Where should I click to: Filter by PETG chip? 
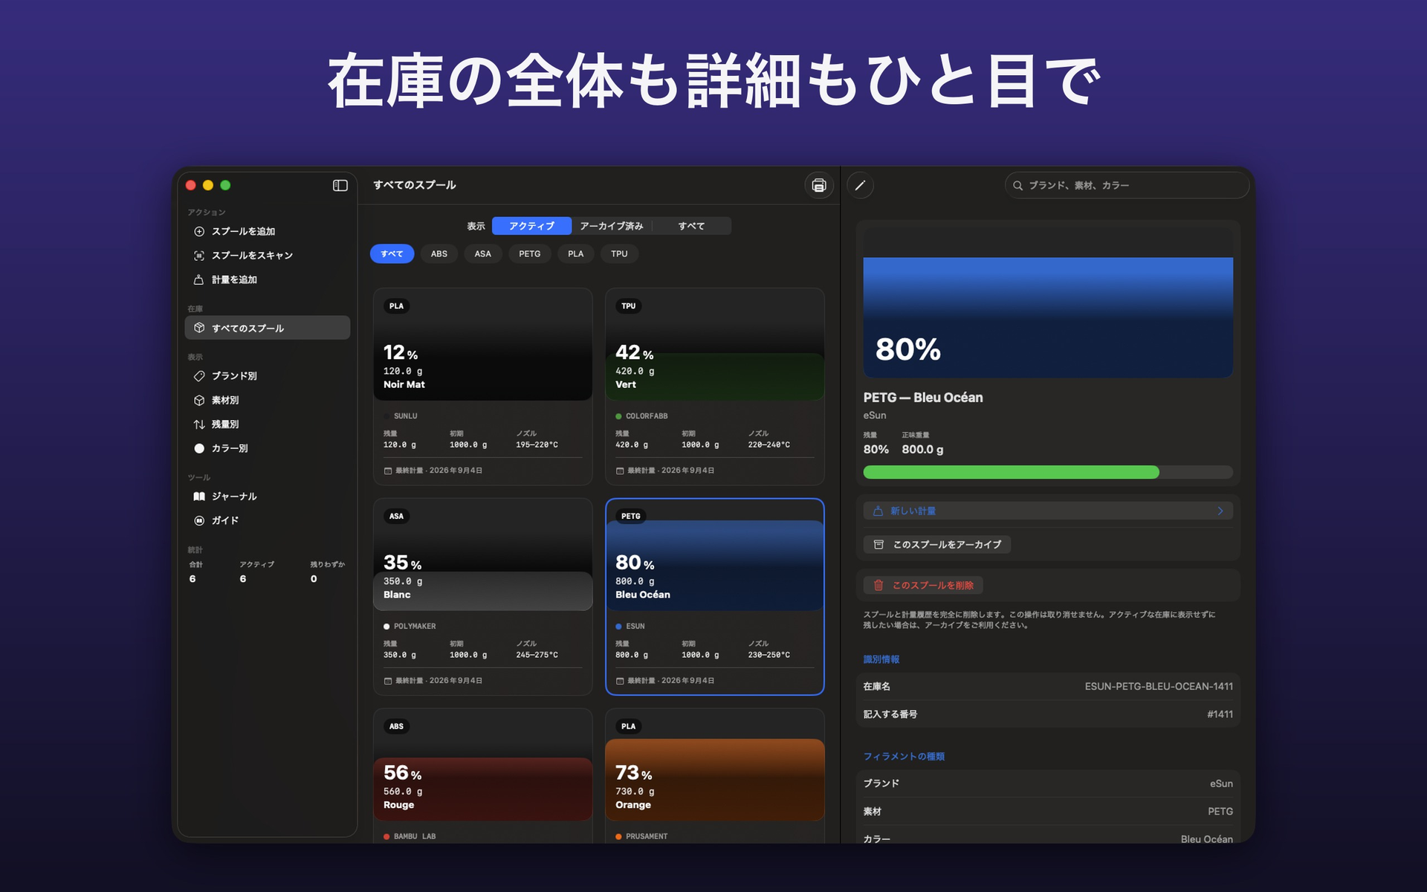click(530, 253)
